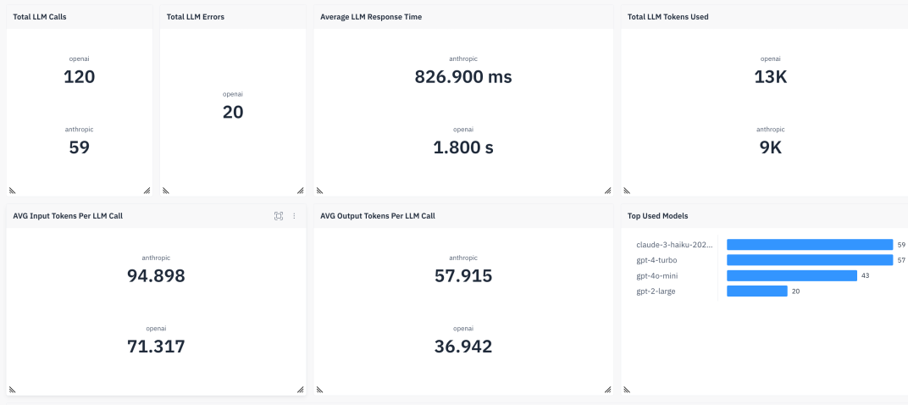The image size is (908, 405).
Task: Select the gpt-2-large bar
Action: 757,291
